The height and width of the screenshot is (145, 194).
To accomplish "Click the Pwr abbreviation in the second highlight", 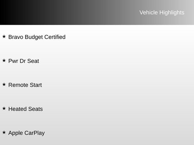I will point(13,61).
